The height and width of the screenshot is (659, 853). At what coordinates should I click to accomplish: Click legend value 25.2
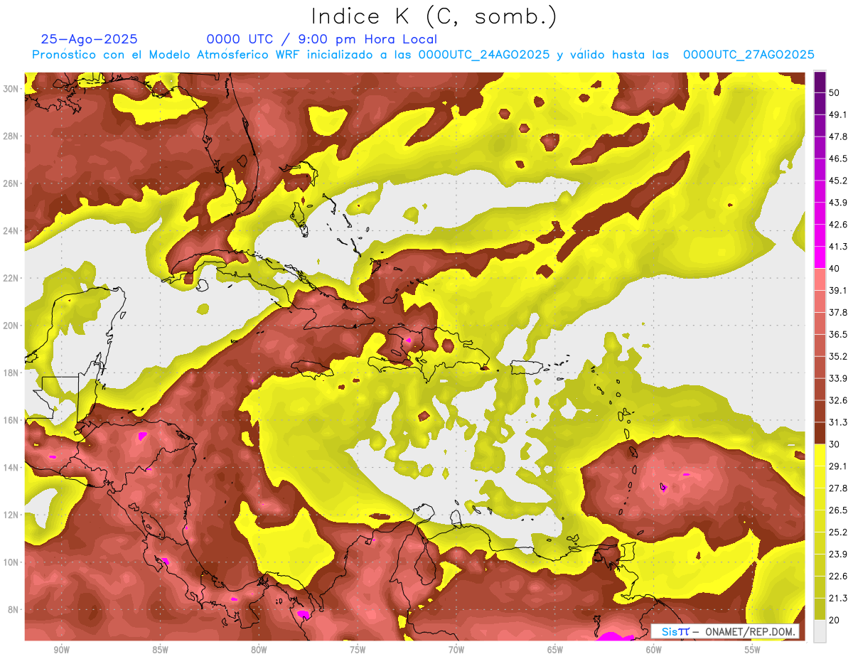(x=838, y=532)
